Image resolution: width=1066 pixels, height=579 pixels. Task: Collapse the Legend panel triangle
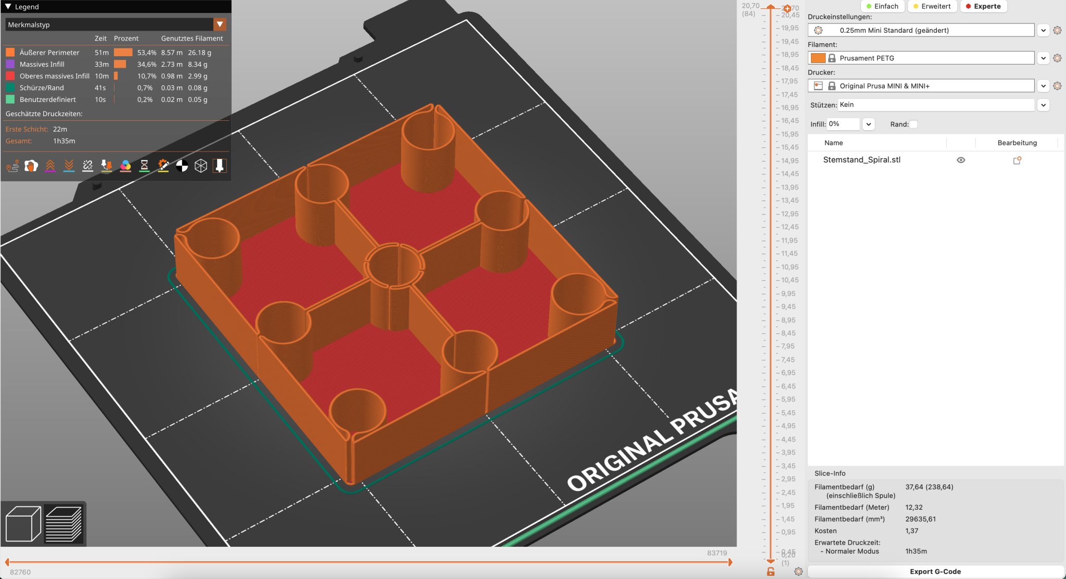pyautogui.click(x=8, y=7)
